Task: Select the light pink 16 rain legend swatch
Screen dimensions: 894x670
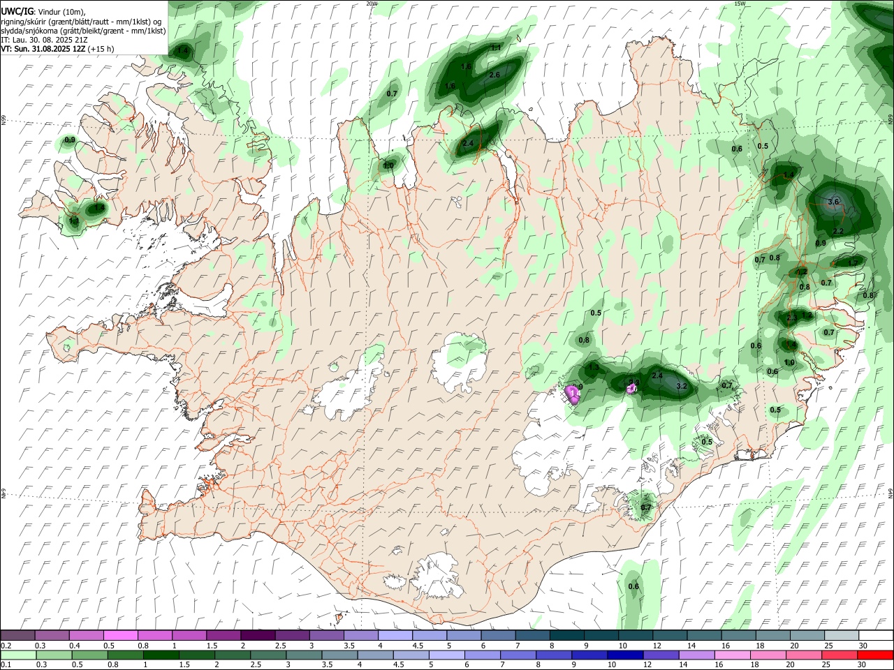Action: [x=731, y=655]
